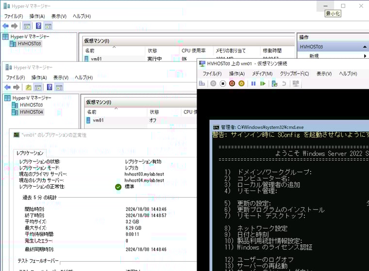Screen dimensions: 369x271
Task: Click the red Shut Down icon in VM connection toolbar
Action: coord(232,83)
